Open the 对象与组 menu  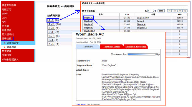[6, 30]
